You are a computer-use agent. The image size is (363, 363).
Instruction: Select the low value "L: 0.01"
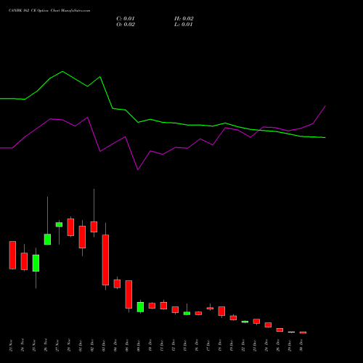coord(184,25)
